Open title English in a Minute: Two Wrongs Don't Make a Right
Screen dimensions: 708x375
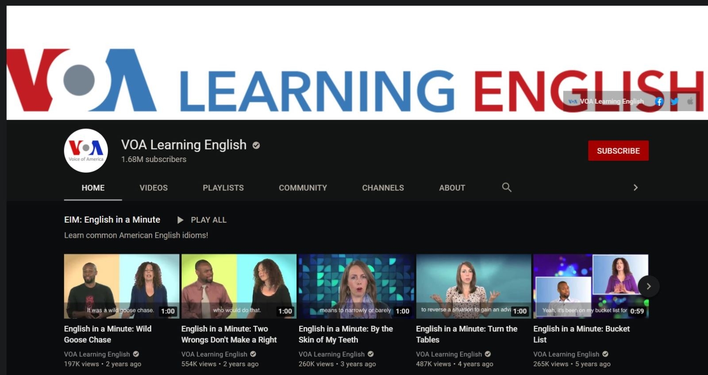click(x=229, y=334)
